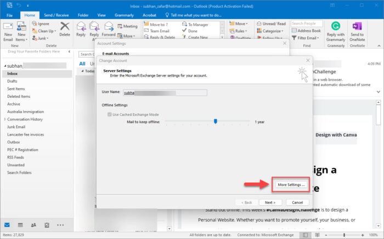Click Reply with Grammarly icon

(x=336, y=26)
